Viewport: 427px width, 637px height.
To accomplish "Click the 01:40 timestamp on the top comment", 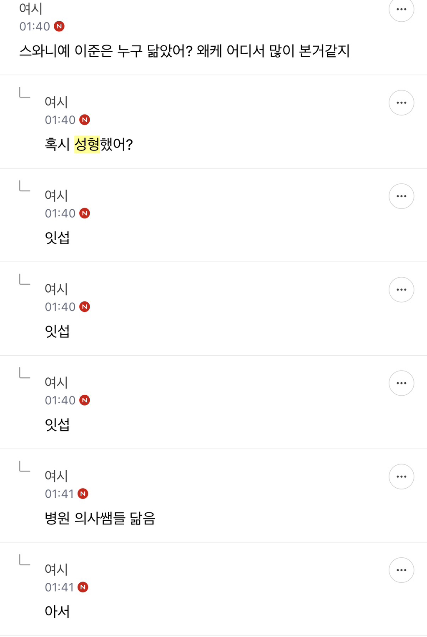I will point(35,26).
